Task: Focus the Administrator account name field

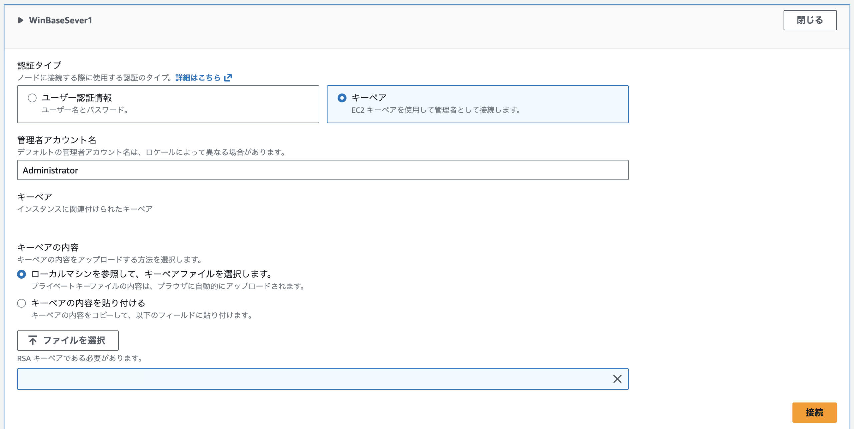Action: [323, 170]
